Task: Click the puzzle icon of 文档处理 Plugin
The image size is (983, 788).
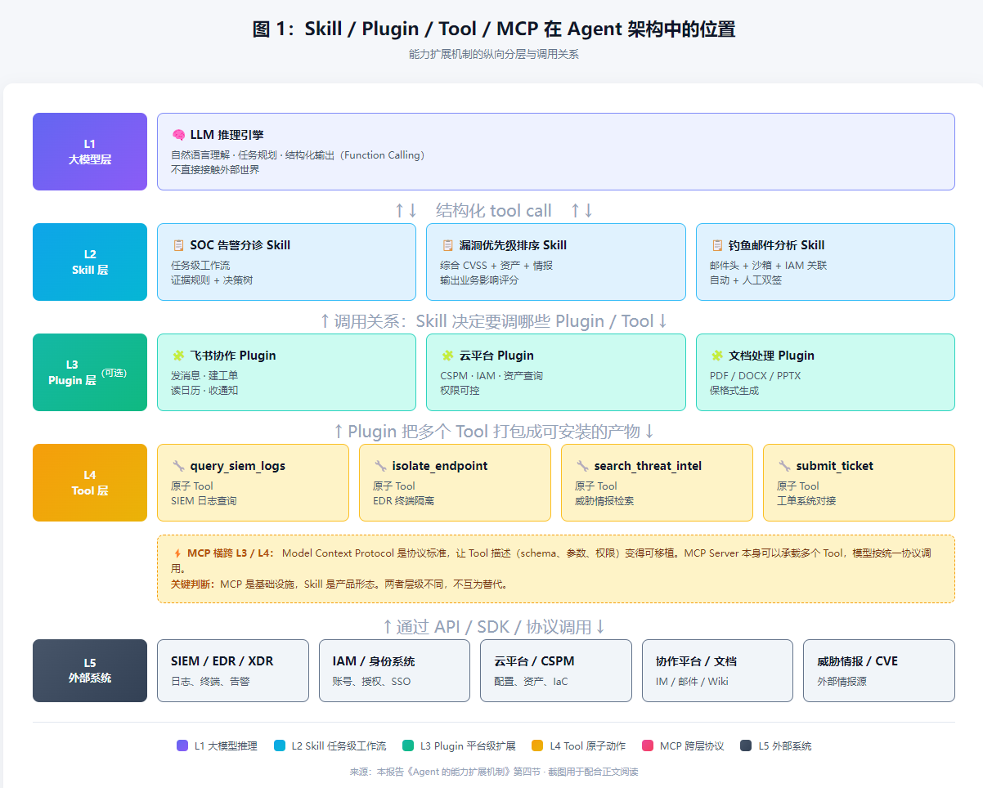Action: pos(717,356)
